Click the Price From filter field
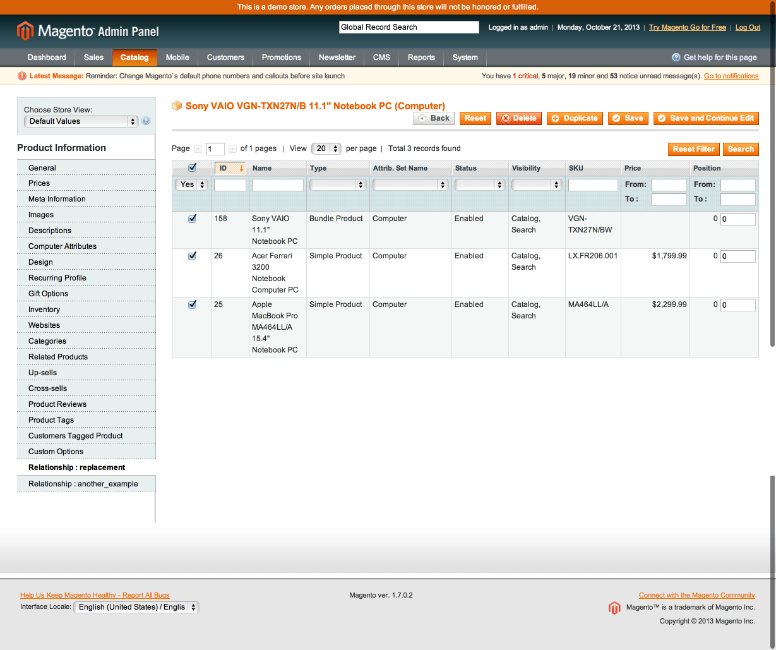776x650 pixels. pos(669,185)
